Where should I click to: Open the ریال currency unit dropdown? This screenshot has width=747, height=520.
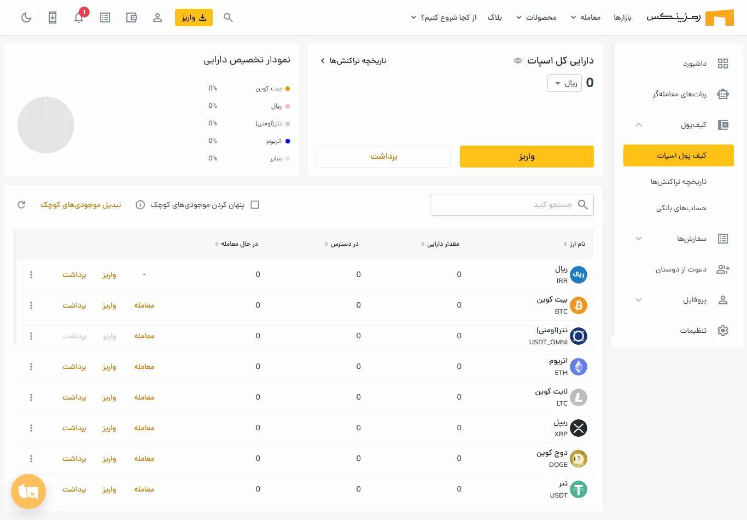coord(564,83)
